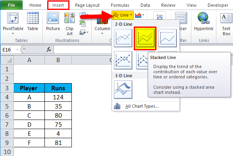233x156 pixels.
Task: Click the Slicer icon
Action: click(181, 18)
